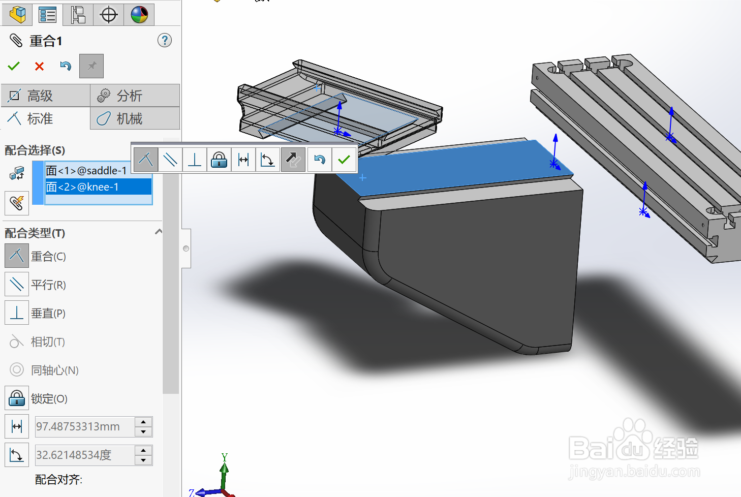Decrease the angle value with the down arrow
741x497 pixels.
144,460
